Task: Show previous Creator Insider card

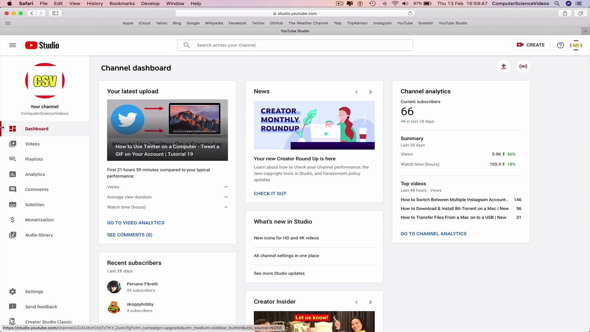Action: (356, 302)
